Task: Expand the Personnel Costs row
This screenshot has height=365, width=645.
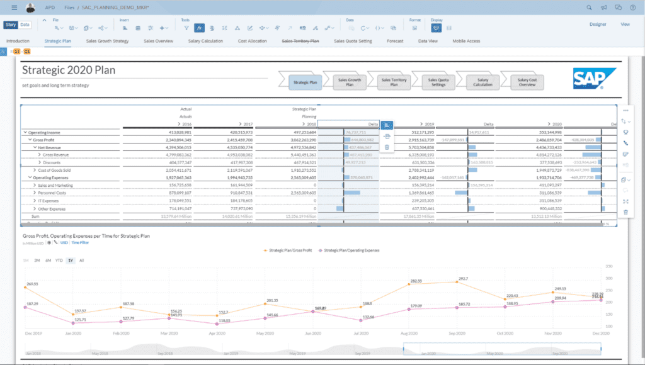Action: tap(35, 193)
